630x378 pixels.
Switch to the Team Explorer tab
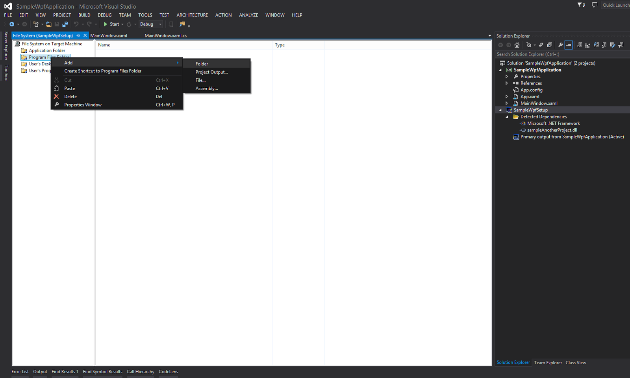point(548,362)
